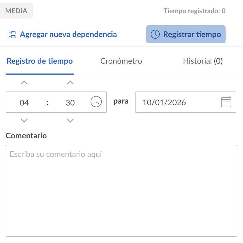Click the 'para' label
This screenshot has height=243, width=243.
click(121, 102)
